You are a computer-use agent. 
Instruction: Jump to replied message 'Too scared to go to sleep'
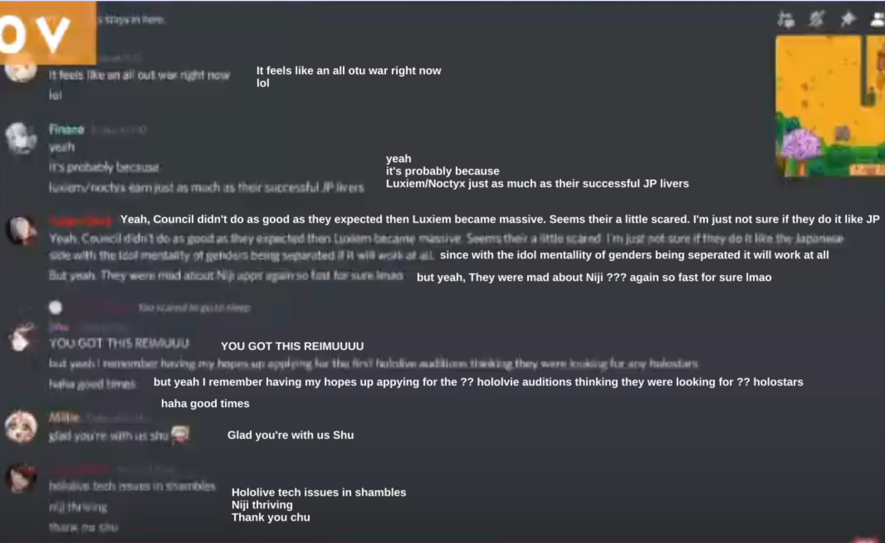[x=194, y=307]
